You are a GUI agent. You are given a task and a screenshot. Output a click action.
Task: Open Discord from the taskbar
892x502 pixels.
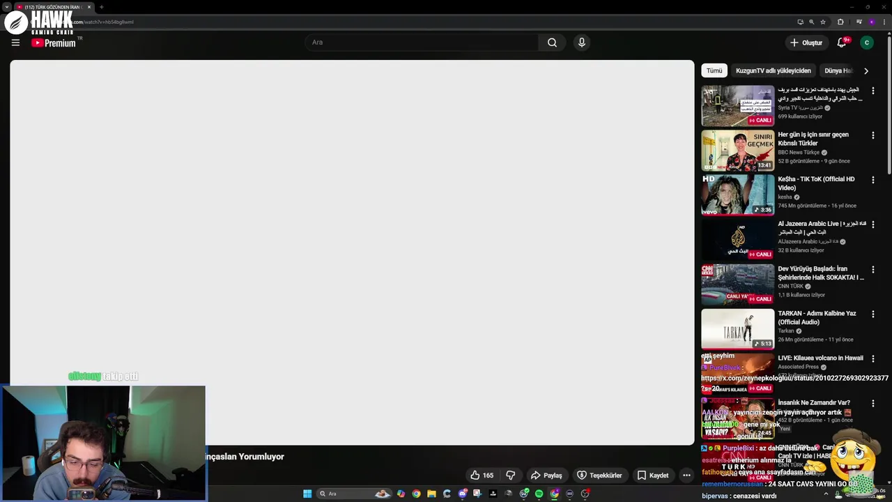(x=463, y=494)
